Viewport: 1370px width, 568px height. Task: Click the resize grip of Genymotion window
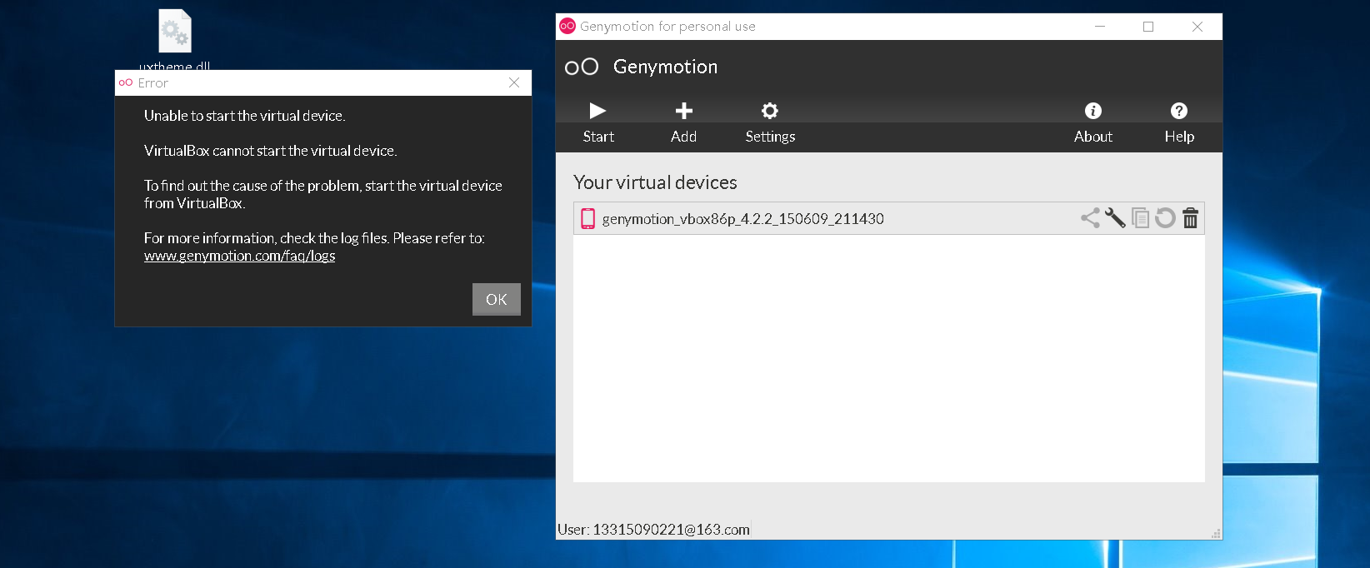click(1216, 534)
